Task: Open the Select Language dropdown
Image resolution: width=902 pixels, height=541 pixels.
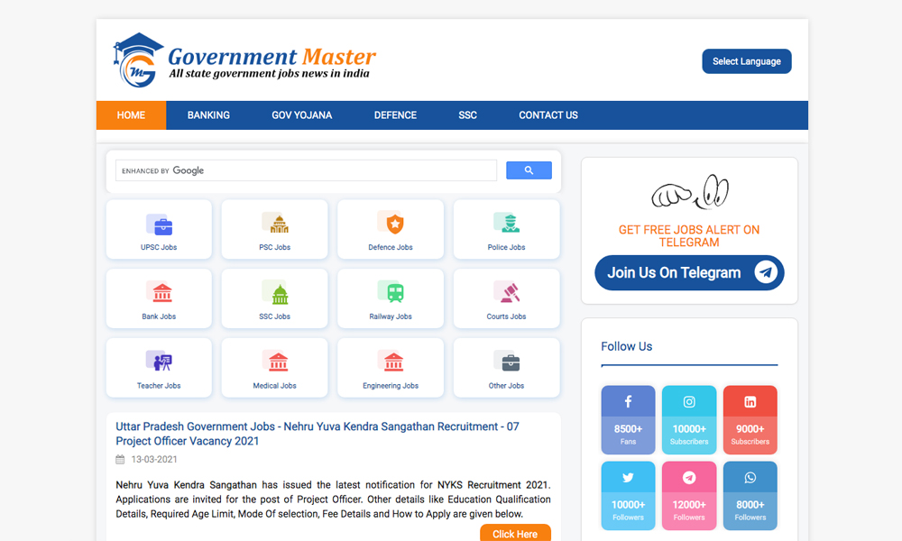Action: [746, 61]
